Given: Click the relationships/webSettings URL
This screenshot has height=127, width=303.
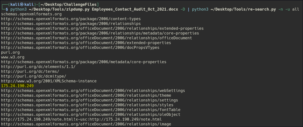Looking at the screenshot, I should click(93, 90).
